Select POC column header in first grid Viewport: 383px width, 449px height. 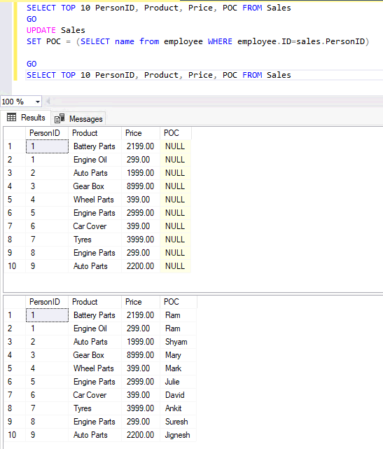(176, 133)
